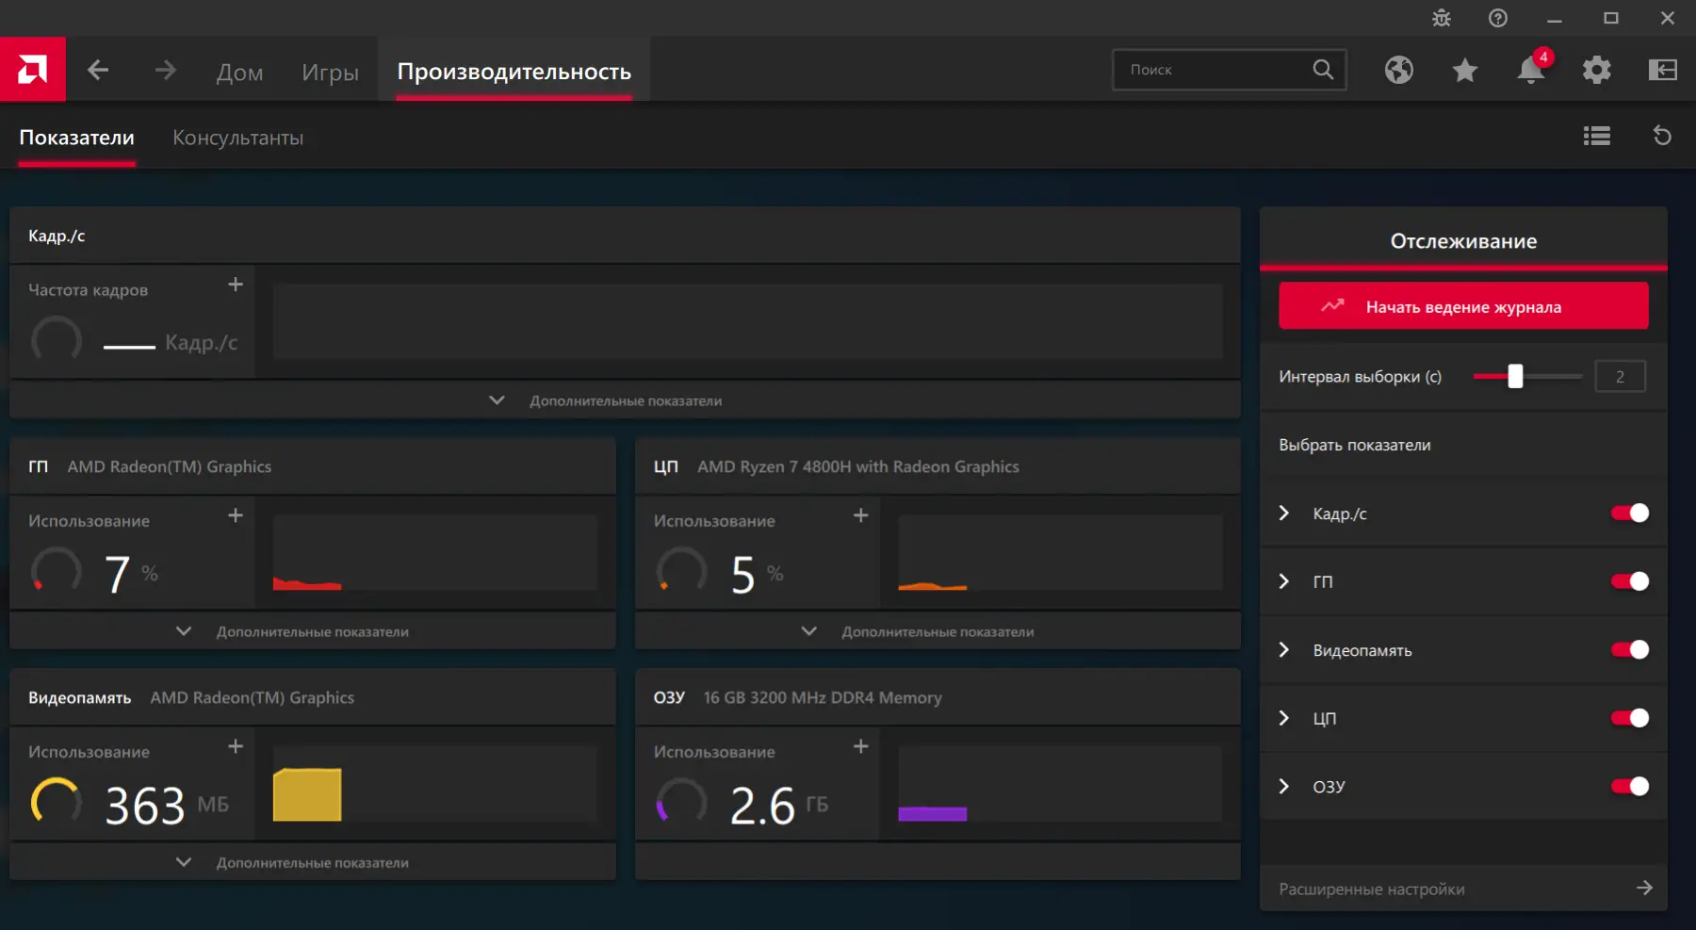The image size is (1696, 930).
Task: Switch to the list view icon
Action: 1597,137
